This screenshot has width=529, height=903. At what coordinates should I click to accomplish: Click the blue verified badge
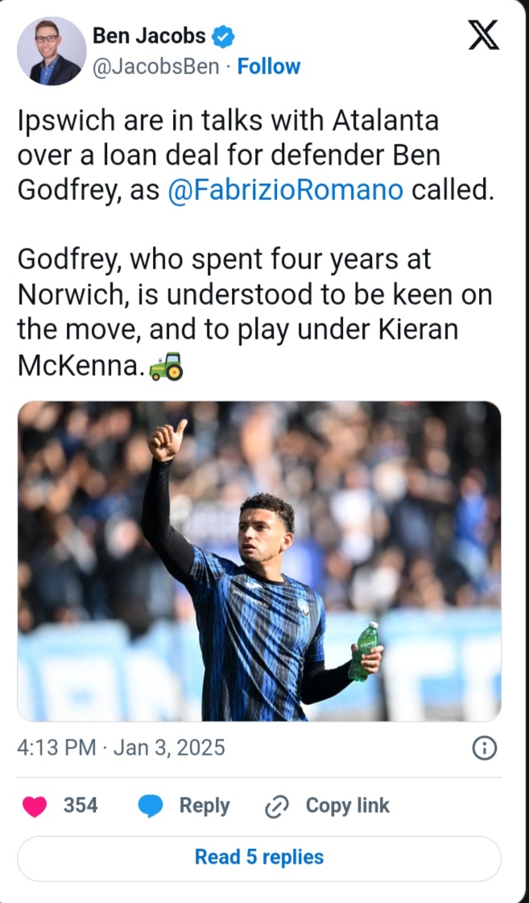[x=223, y=35]
